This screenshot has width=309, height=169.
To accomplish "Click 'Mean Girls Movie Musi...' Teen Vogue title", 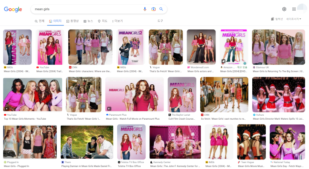I will pos(251,166).
